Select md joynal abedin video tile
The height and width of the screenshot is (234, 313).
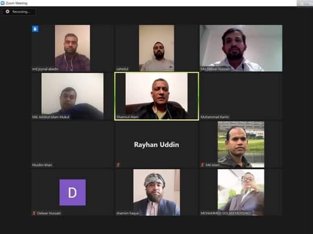tap(72, 48)
